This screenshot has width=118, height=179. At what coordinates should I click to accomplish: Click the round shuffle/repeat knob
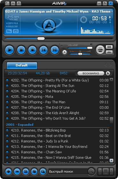(100, 50)
